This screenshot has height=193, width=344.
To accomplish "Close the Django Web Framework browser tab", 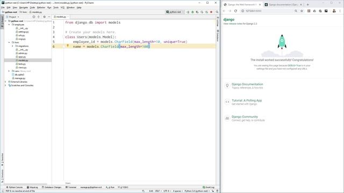I will [x=260, y=5].
